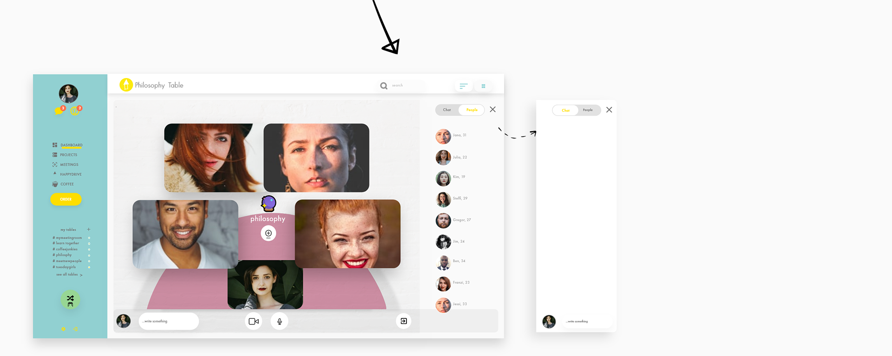Open the yellow coin notifications icon
892x356 pixels.
pos(74,111)
